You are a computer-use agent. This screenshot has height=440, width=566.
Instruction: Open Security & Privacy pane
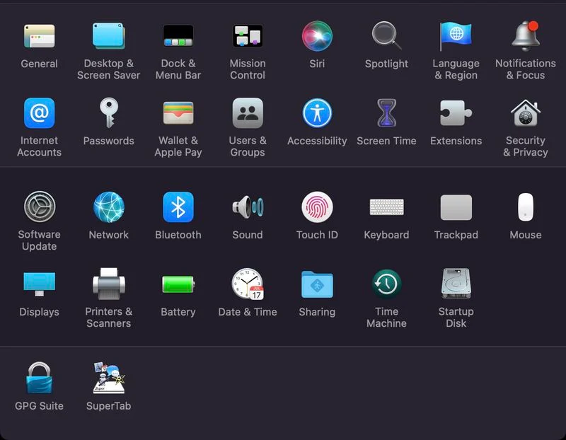pos(526,113)
